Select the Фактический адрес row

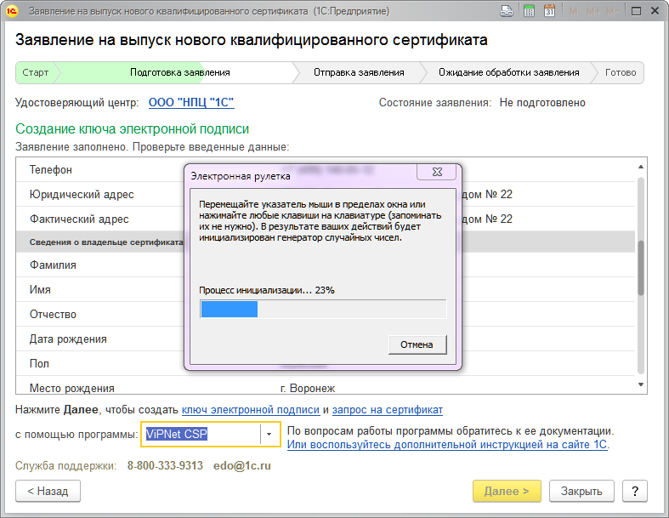[326, 219]
